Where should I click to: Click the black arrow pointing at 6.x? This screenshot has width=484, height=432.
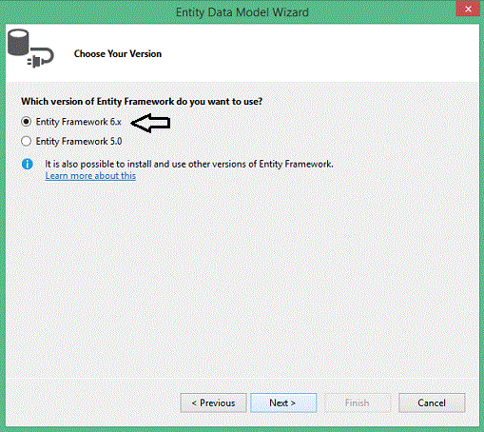pos(150,123)
